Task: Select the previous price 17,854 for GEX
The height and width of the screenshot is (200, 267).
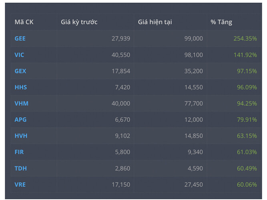Action: pyautogui.click(x=120, y=71)
